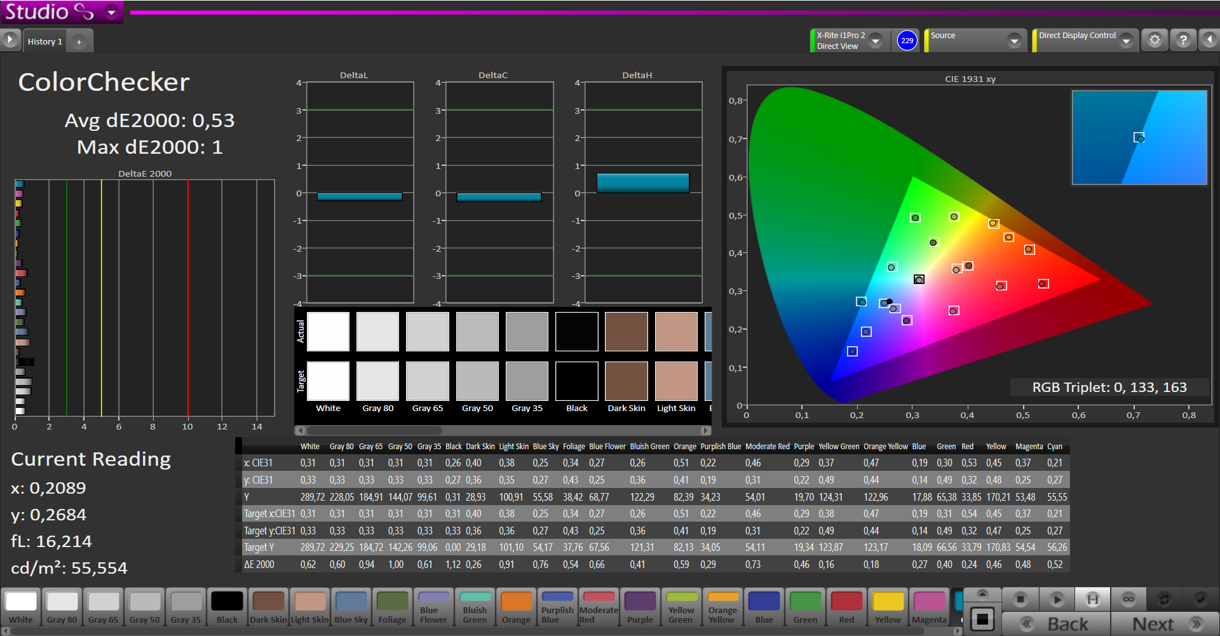Click the blue 229 meter status circle
Image resolution: width=1220 pixels, height=636 pixels.
point(907,41)
